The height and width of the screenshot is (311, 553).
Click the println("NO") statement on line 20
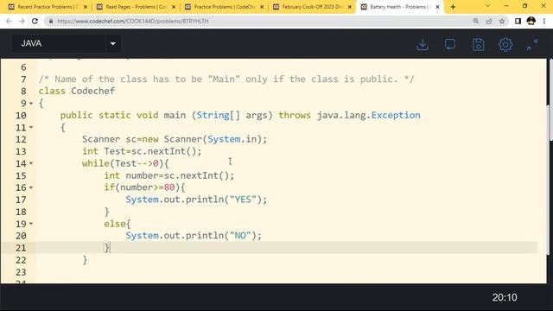194,236
